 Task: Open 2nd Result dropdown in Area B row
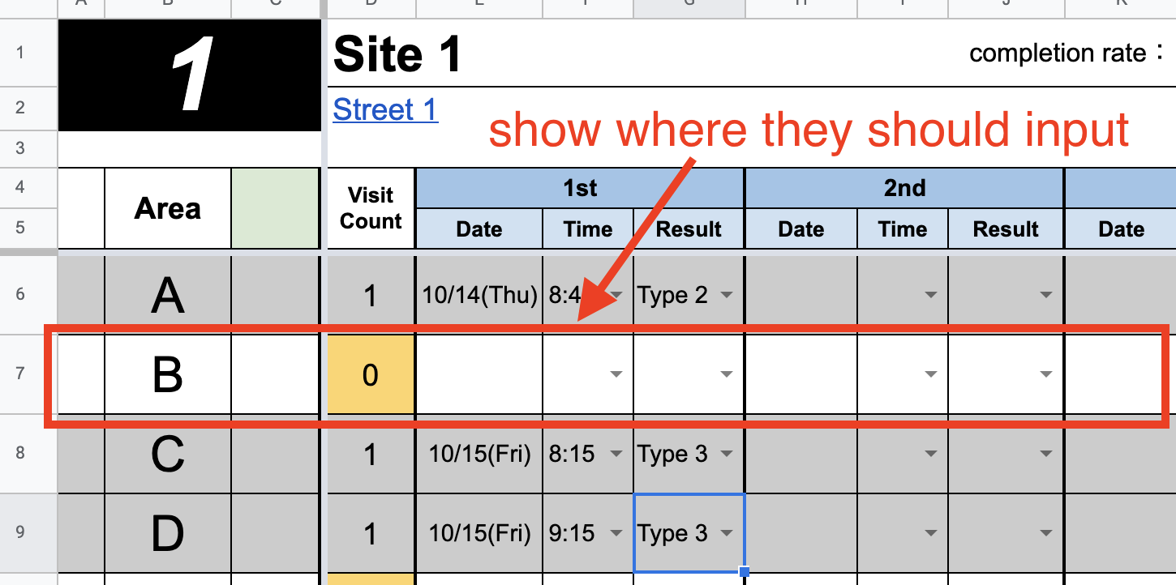point(1046,374)
